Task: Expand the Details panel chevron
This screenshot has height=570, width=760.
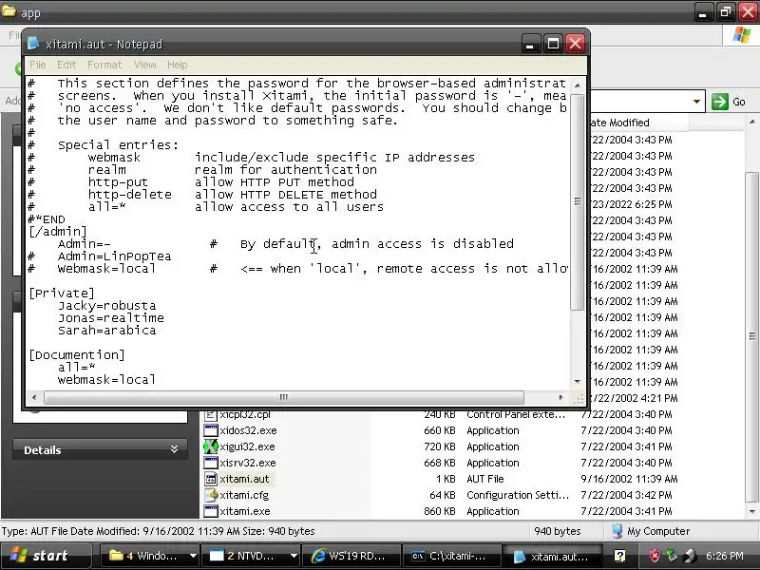Action: pyautogui.click(x=174, y=449)
